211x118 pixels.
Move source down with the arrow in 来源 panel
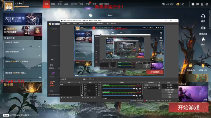(x=95, y=98)
